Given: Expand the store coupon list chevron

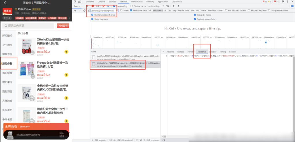Looking at the screenshot, I should [69, 18].
